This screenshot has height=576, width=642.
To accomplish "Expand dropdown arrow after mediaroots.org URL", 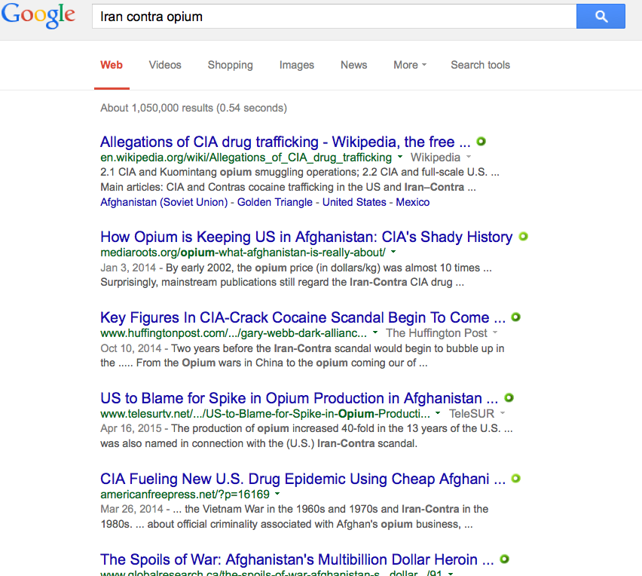I will tap(393, 252).
